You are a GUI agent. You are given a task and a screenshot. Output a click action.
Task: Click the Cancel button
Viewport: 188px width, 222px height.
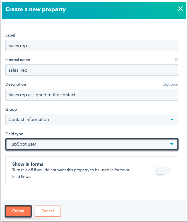tap(48, 211)
